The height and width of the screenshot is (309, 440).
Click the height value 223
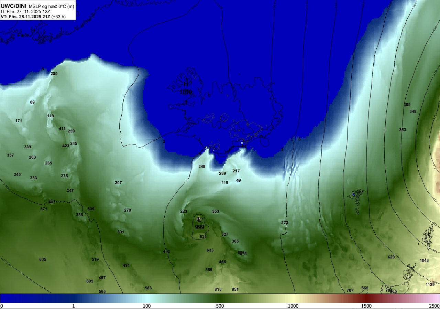[x=184, y=211]
